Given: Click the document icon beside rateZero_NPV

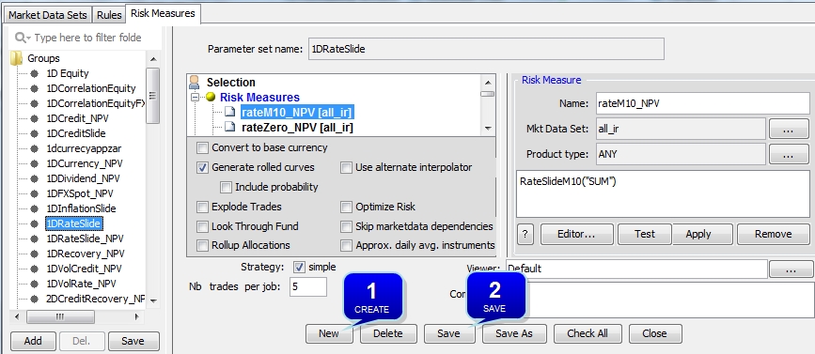Looking at the screenshot, I should pyautogui.click(x=230, y=127).
